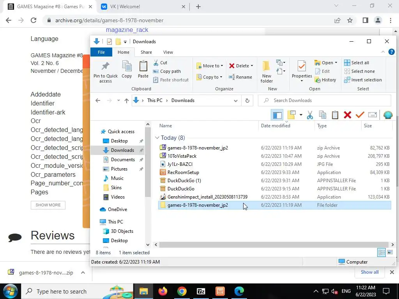Switch to the View ribbon tab
399x299 pixels.
click(x=168, y=52)
